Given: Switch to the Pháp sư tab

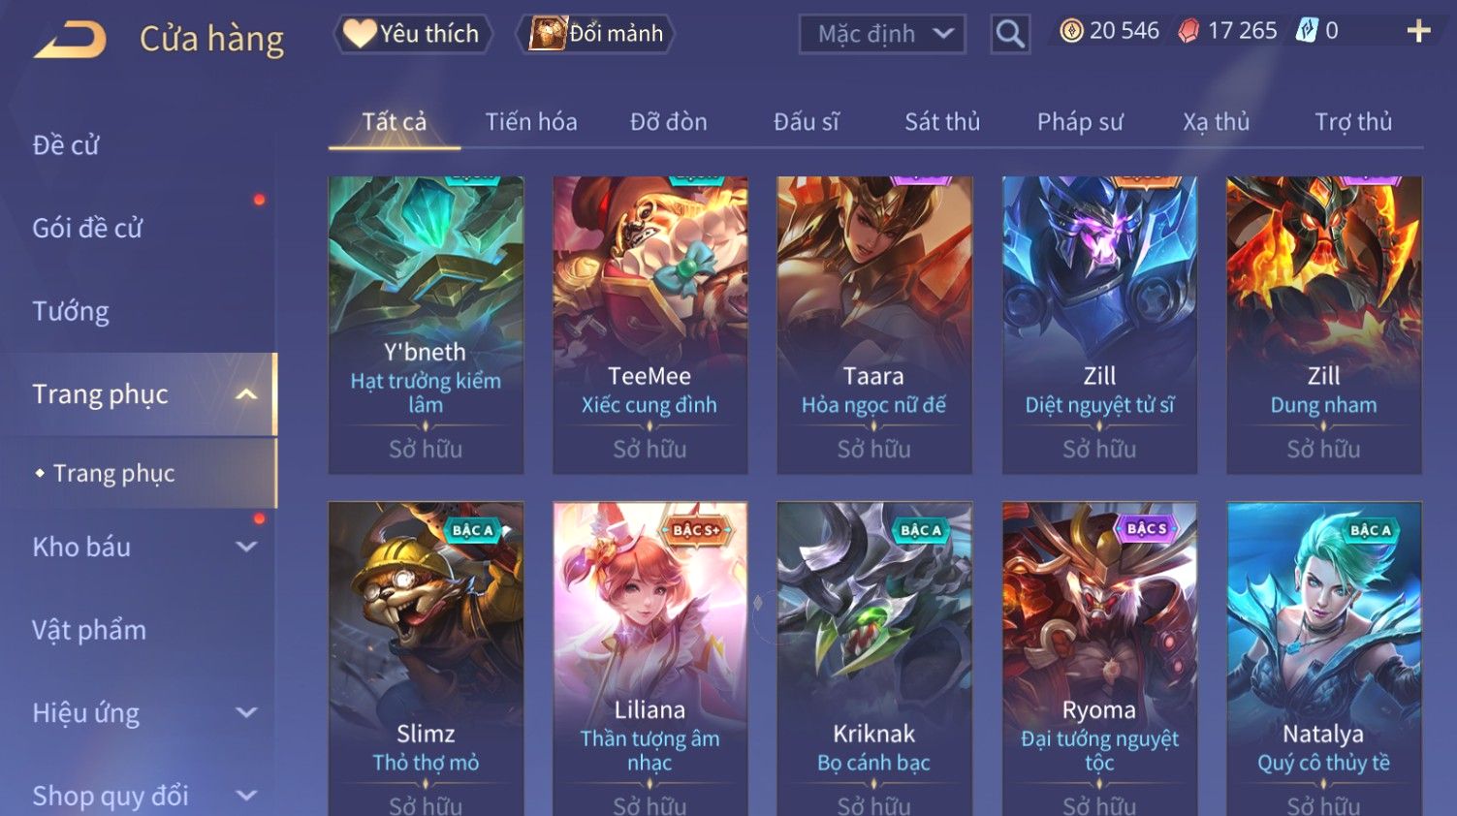Looking at the screenshot, I should click(1080, 122).
